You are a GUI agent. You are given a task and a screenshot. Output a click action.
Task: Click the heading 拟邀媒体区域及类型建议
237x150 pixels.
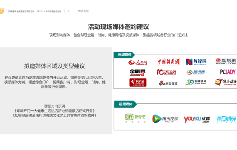(54, 66)
